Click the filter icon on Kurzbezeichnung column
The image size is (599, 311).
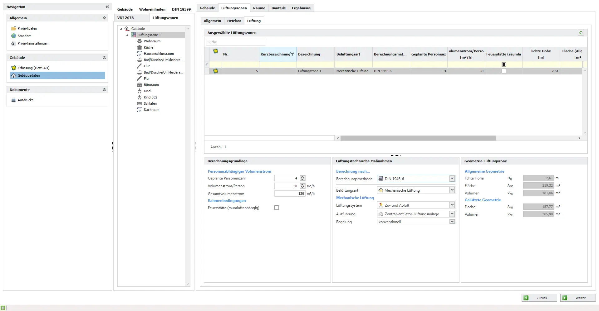(x=292, y=54)
